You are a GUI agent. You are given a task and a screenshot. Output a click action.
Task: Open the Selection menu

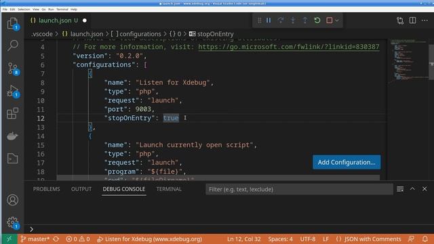point(24,9)
